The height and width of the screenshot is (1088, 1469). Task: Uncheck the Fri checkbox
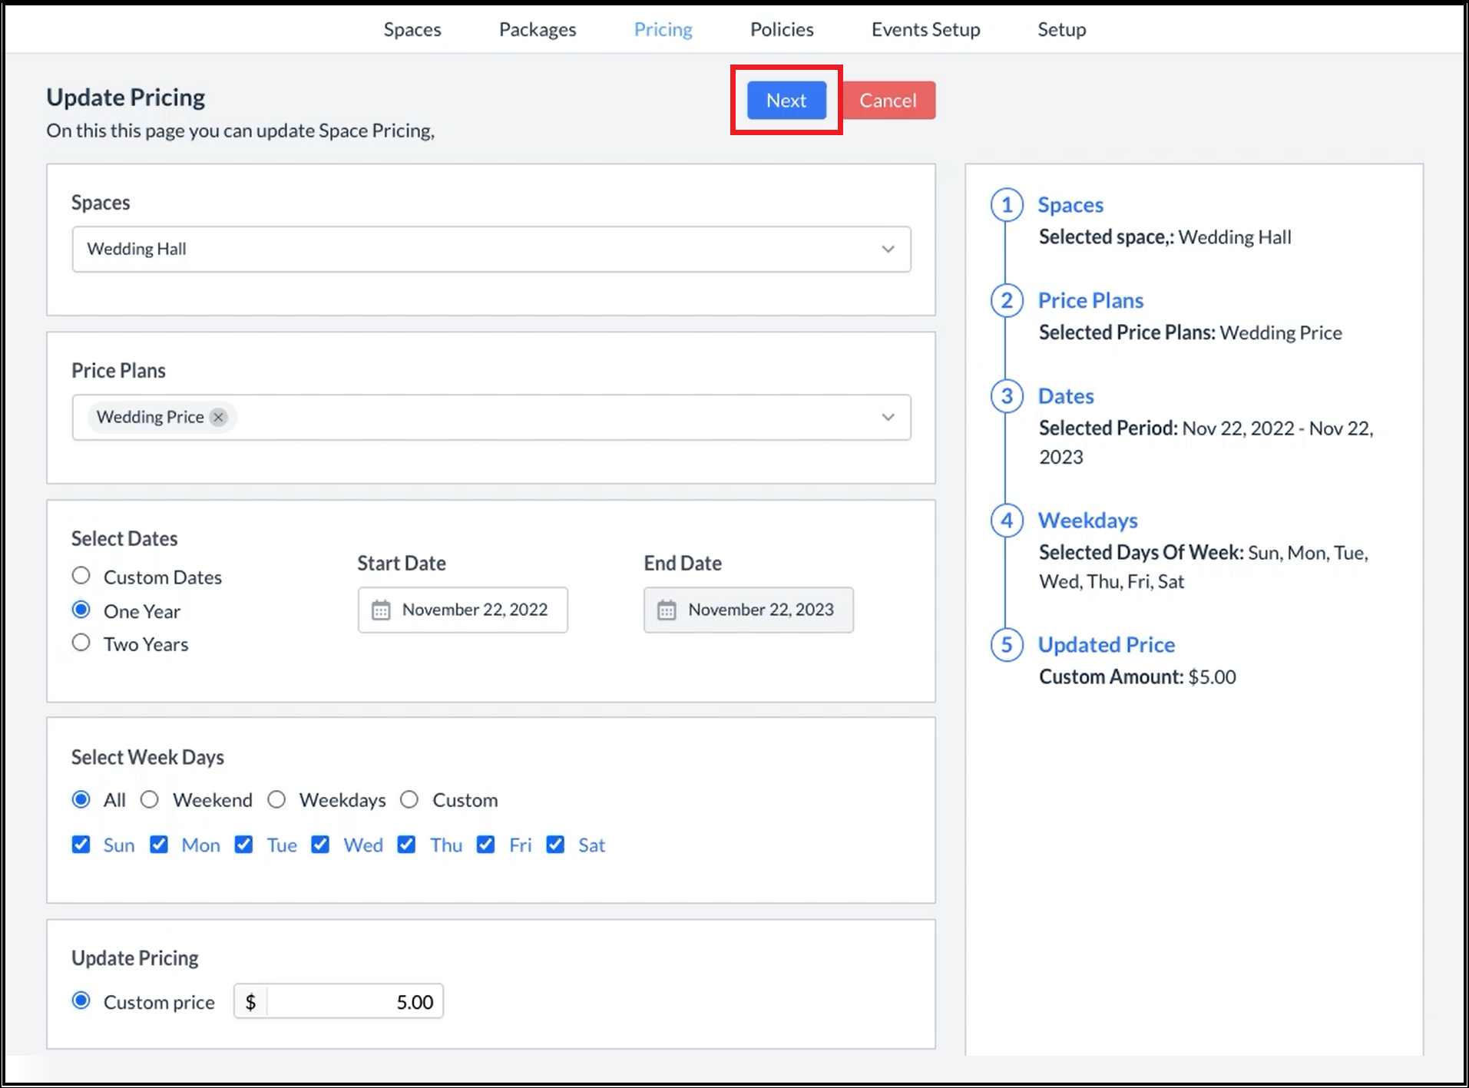tap(485, 845)
